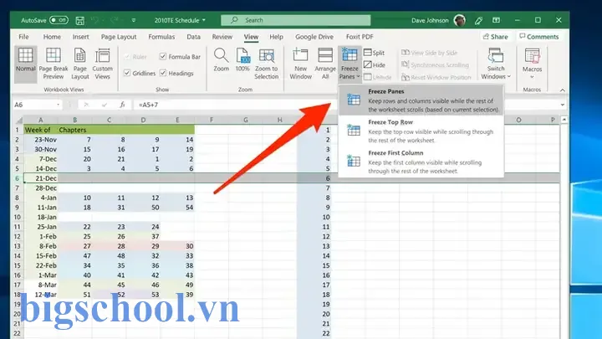Click View Side by Side

click(429, 53)
